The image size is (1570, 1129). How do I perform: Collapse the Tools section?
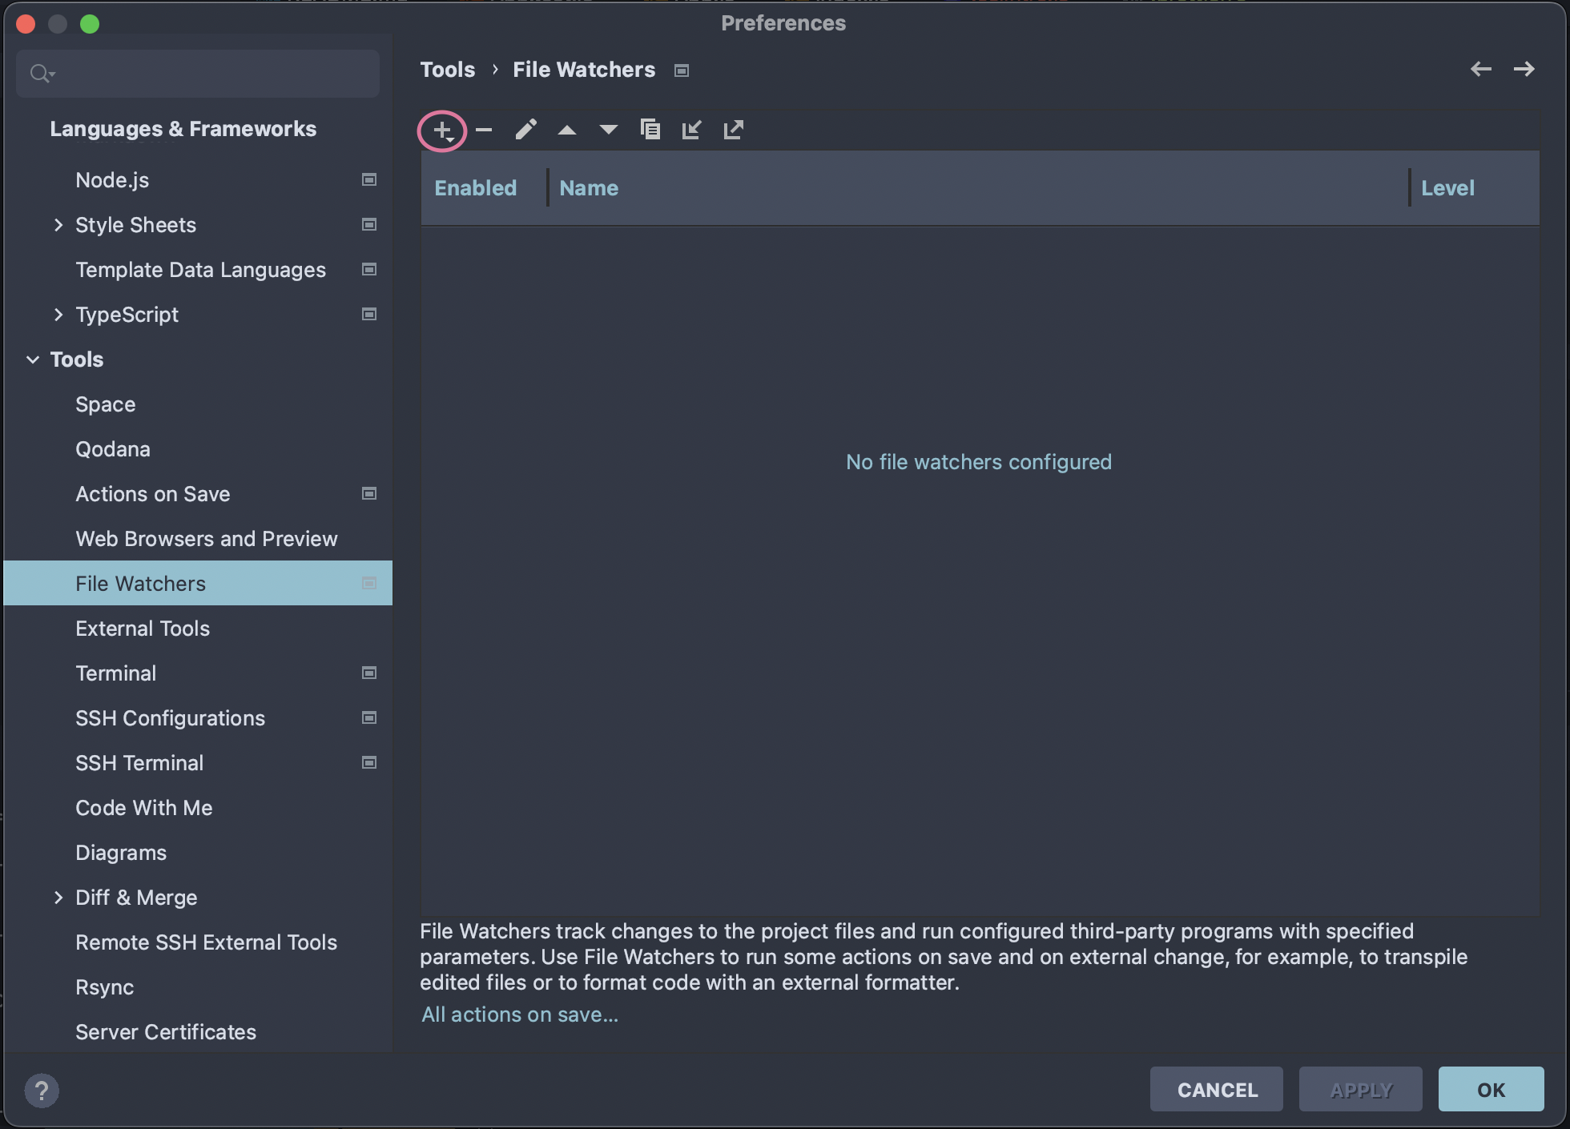tap(33, 360)
